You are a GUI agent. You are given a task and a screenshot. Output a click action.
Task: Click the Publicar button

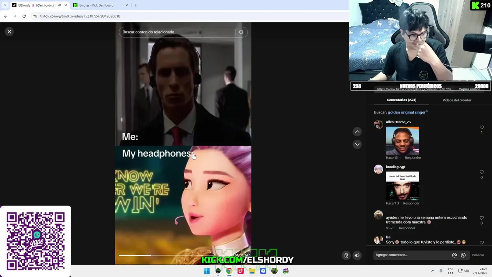pos(478,255)
